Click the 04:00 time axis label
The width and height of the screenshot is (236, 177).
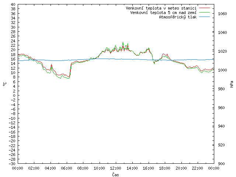(x=50, y=168)
